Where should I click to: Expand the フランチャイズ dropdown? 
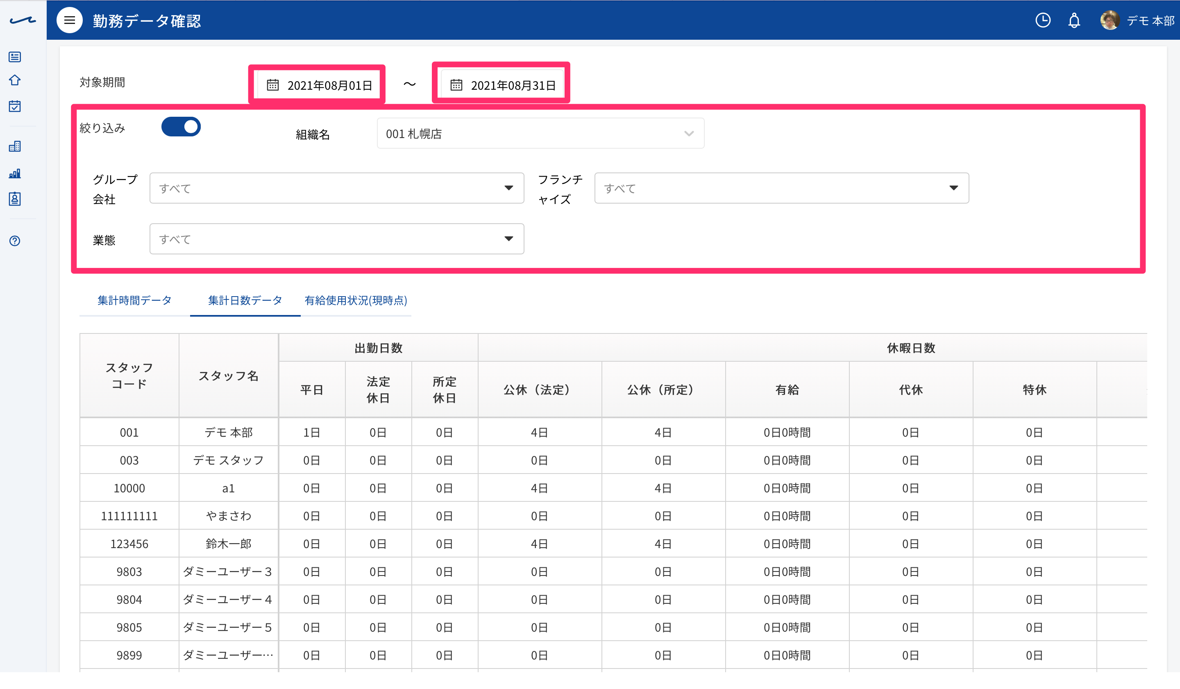tap(781, 188)
